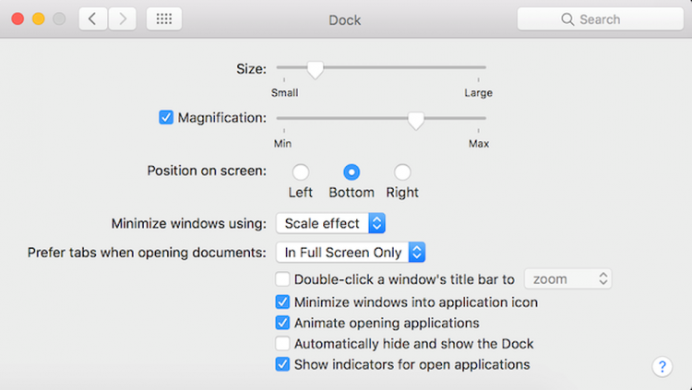
Task: Click the Size slider handle
Action: pyautogui.click(x=316, y=70)
